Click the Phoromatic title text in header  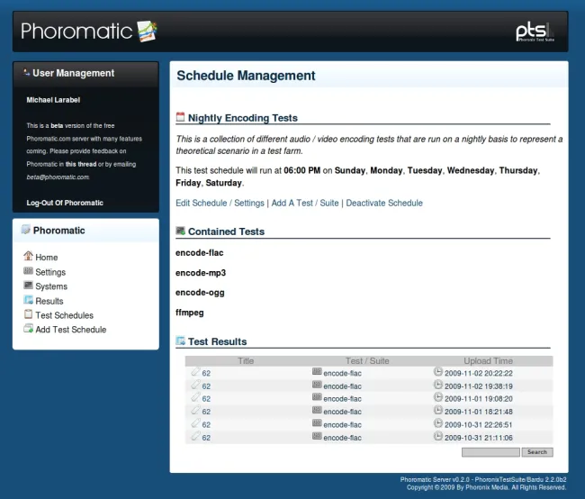76,31
